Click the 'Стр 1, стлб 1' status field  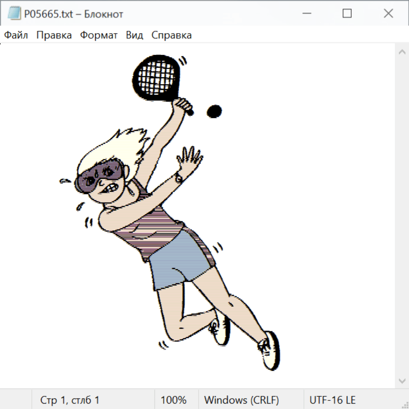pyautogui.click(x=70, y=400)
